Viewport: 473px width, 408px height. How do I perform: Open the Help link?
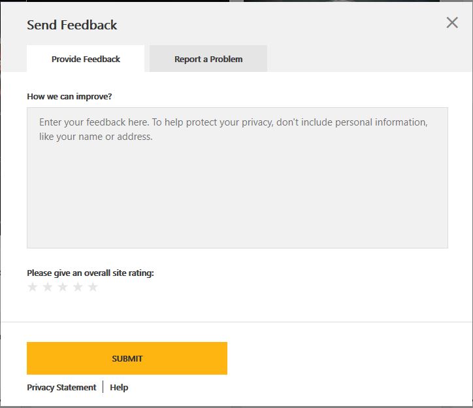click(x=119, y=387)
